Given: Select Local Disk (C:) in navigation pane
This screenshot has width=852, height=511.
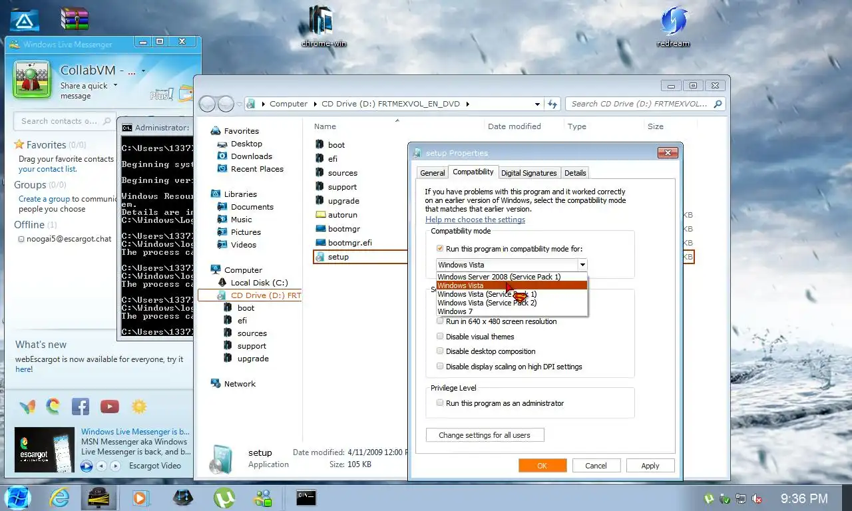Looking at the screenshot, I should [x=252, y=283].
